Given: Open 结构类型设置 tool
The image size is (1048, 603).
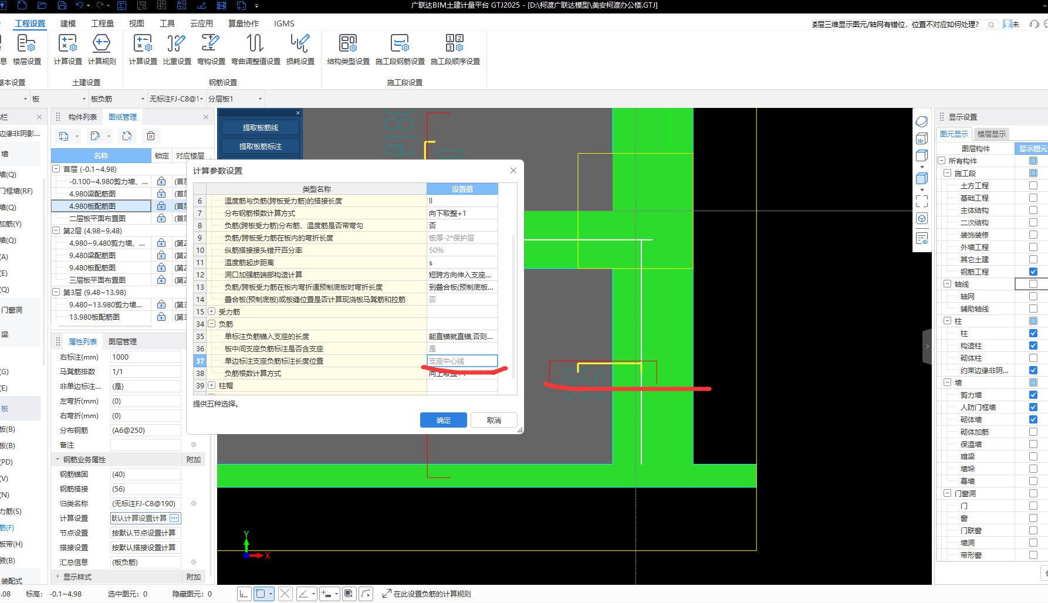Looking at the screenshot, I should 349,49.
